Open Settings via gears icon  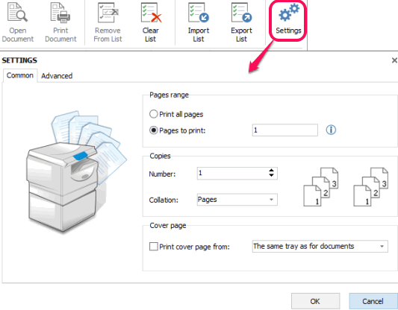click(289, 12)
